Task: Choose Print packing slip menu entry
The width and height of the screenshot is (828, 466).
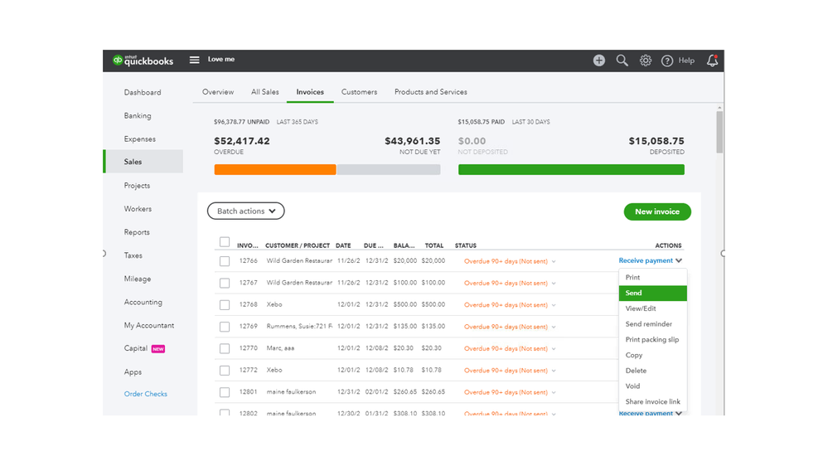Action: click(652, 340)
